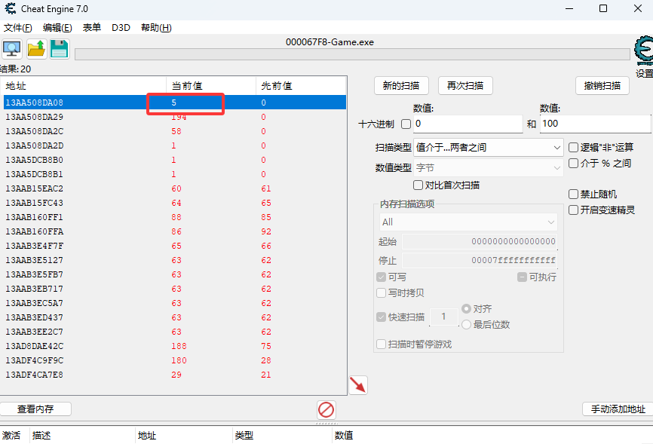653x444 pixels.
Task: Click the red circle clear list icon
Action: click(326, 410)
